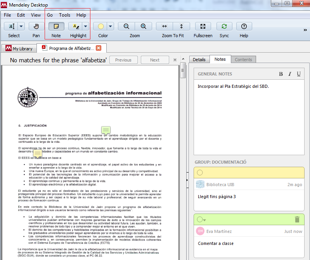The width and height of the screenshot is (310, 260).
Task: Open the Tools menu
Action: [x=65, y=15]
